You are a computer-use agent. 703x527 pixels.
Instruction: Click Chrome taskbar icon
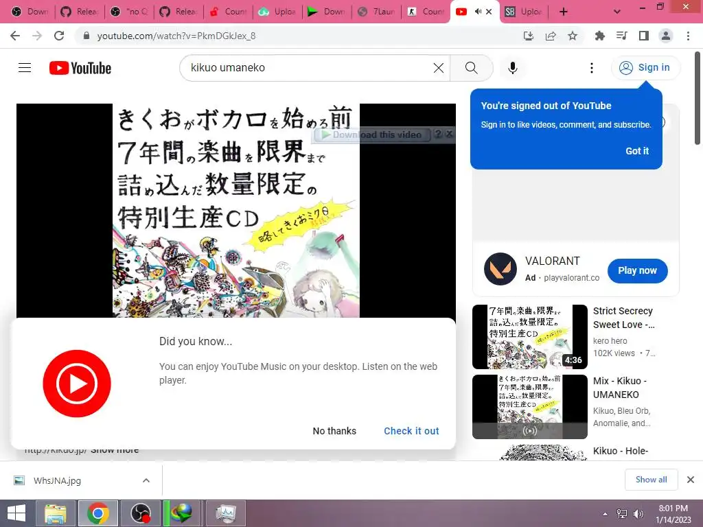(x=98, y=513)
